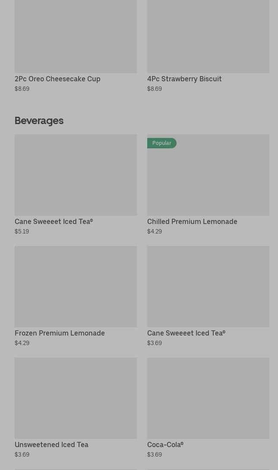Click the 4Pc Strawberry Biscuit title
The width and height of the screenshot is (278, 470).
(x=184, y=79)
